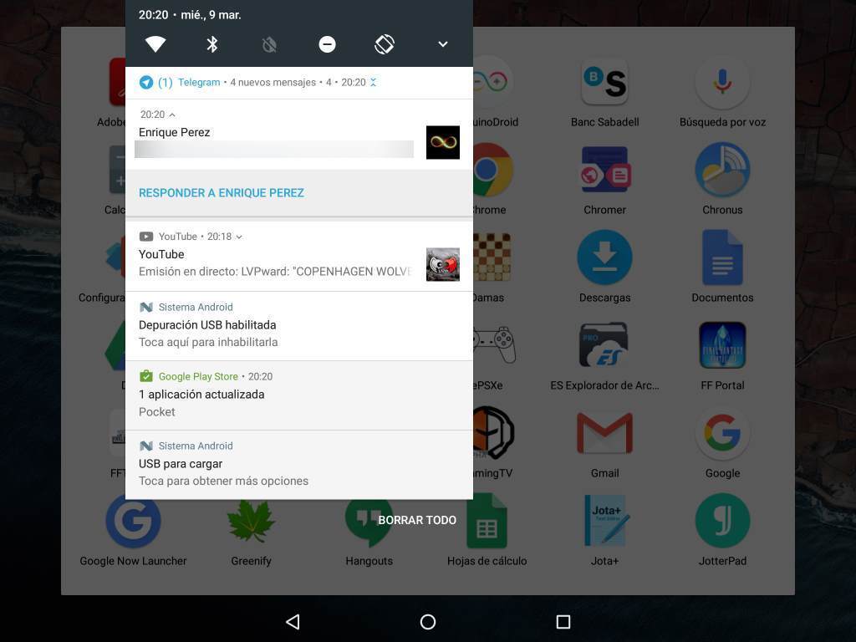Collapse the Telegram notification group
Viewport: 856px width, 642px height.
374,83
